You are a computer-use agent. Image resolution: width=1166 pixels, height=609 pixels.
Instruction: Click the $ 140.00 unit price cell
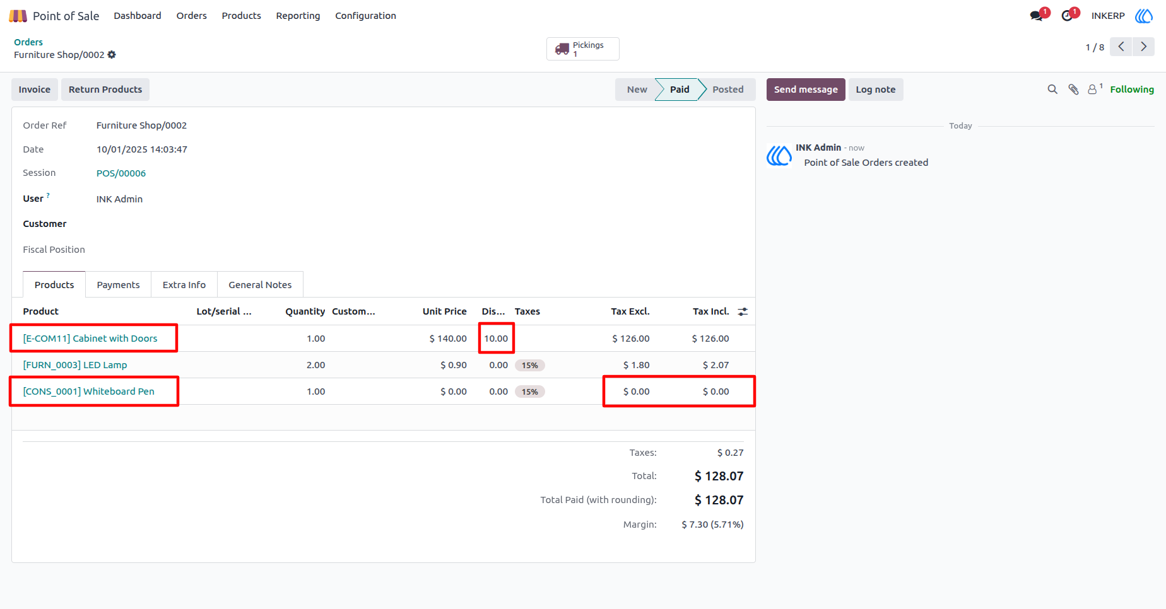click(448, 339)
